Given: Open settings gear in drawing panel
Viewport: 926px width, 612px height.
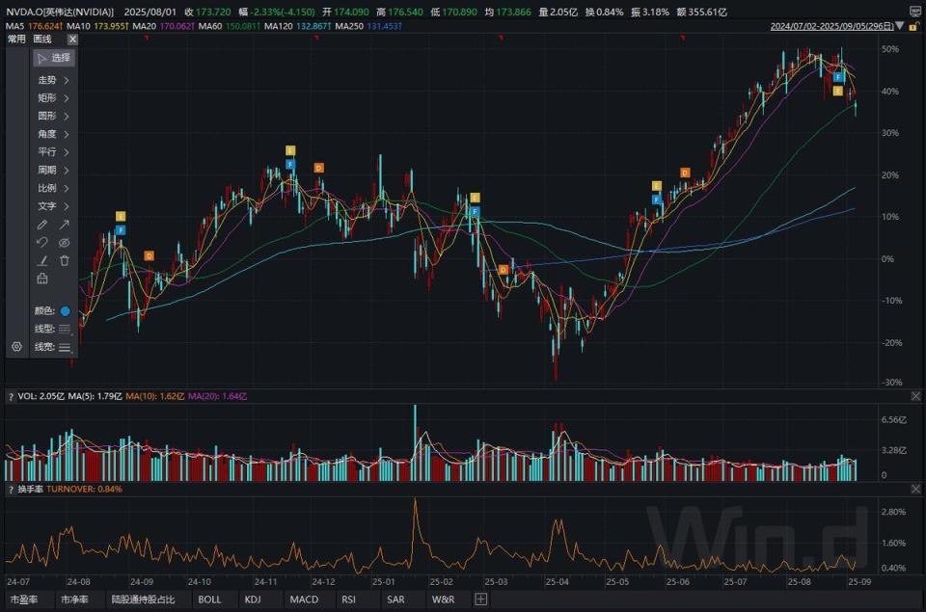Looking at the screenshot, I should click(16, 346).
